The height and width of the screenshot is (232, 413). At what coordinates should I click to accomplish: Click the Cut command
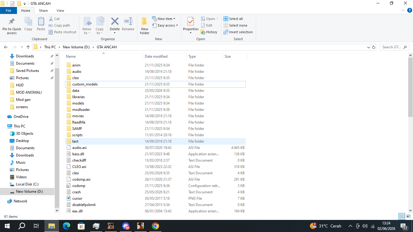point(54,19)
